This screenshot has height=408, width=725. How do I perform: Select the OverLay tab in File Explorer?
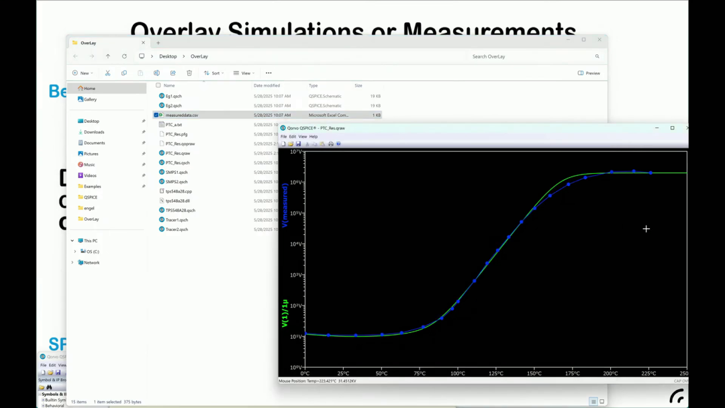tap(108, 43)
